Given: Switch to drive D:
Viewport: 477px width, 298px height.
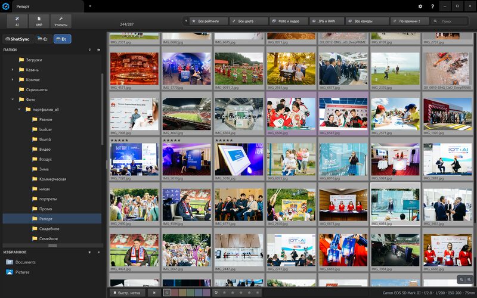Looking at the screenshot, I should tap(63, 39).
